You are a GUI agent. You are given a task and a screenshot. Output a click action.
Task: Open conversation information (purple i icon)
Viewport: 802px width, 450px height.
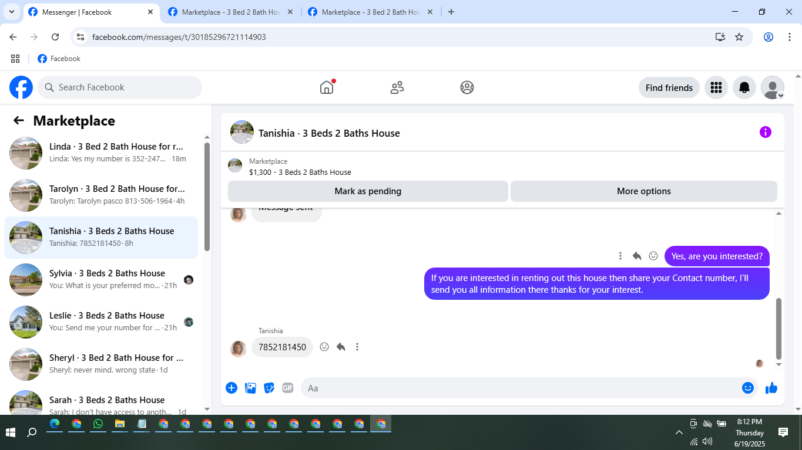765,132
